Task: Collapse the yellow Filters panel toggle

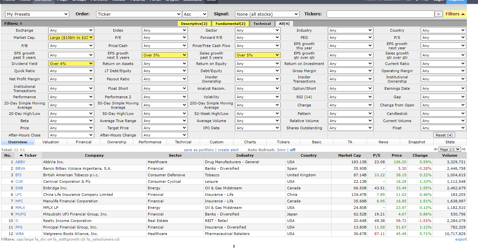Action: point(455,14)
